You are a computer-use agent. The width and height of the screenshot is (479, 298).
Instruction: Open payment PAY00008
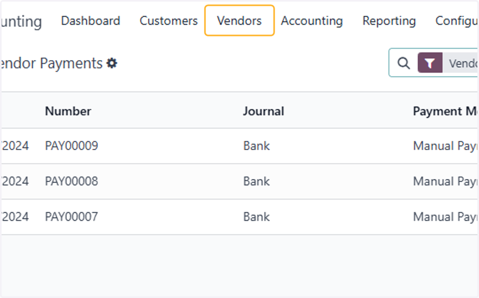[71, 181]
